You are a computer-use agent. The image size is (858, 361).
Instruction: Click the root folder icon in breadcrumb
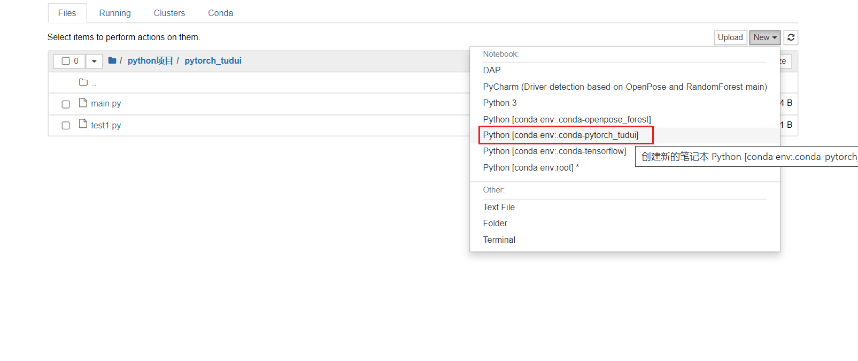[x=112, y=60]
